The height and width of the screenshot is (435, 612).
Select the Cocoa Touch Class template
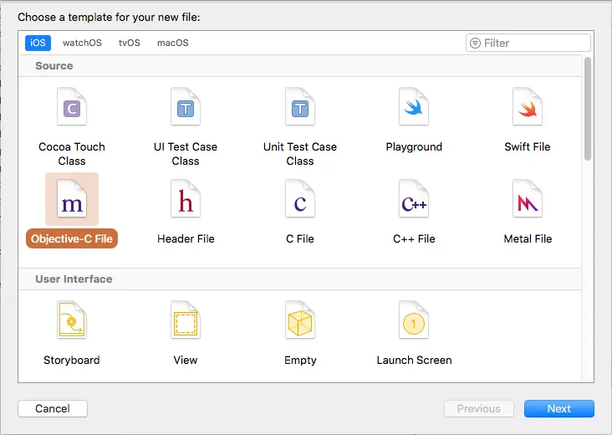(72, 109)
